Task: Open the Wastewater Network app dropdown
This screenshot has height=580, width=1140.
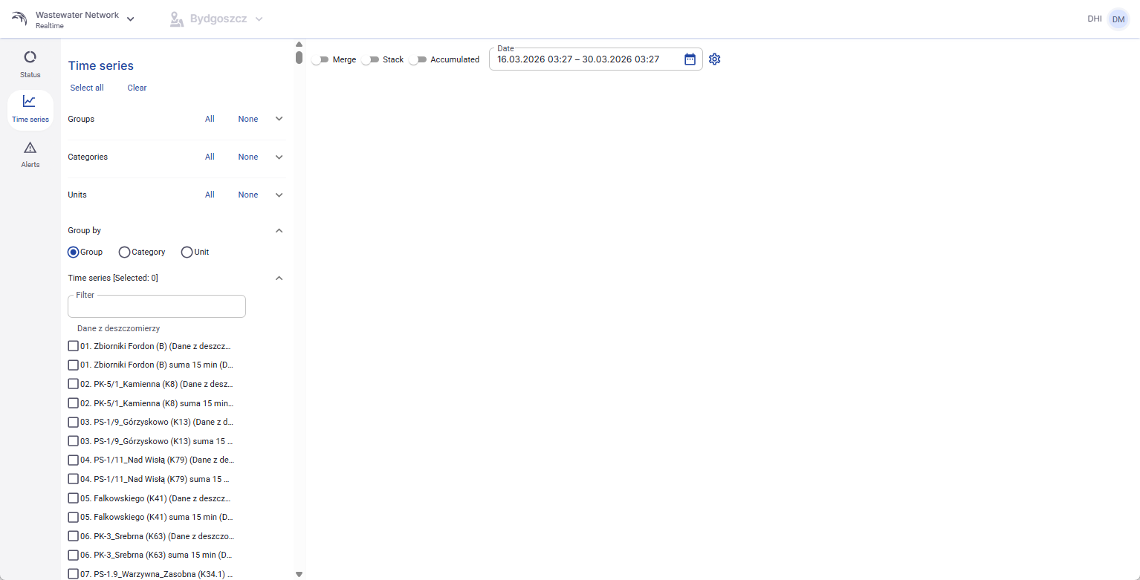Action: 131,19
